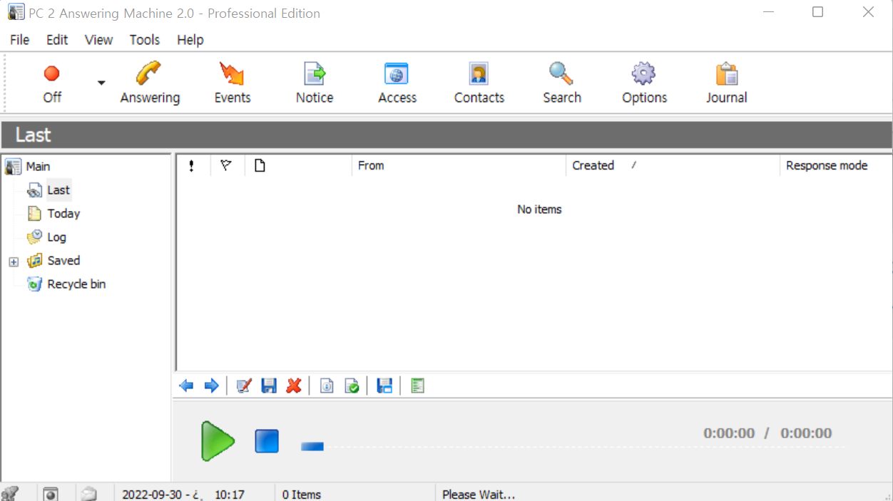Image resolution: width=893 pixels, height=501 pixels.
Task: Expand the Saved folder plus box
Action: pyautogui.click(x=14, y=262)
